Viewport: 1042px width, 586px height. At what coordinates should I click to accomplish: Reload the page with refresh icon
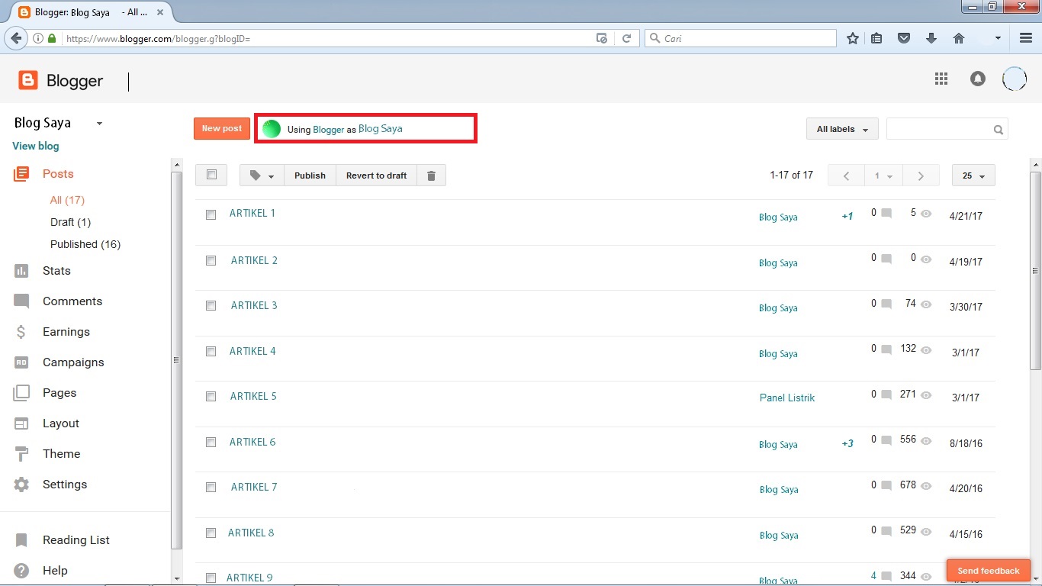tap(626, 38)
